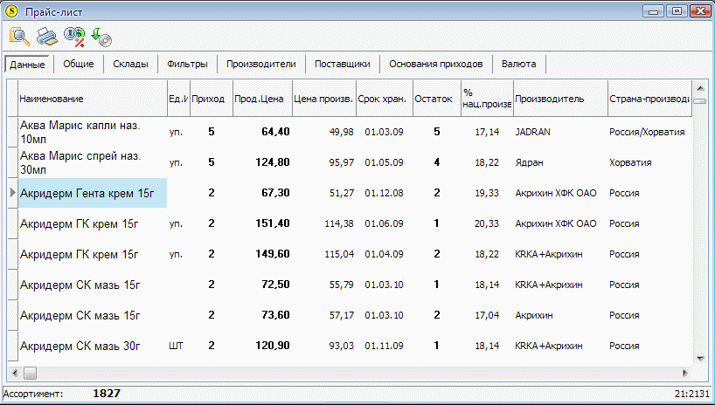Click horizontal scrollbar right arrow
This screenshot has height=405, width=715.
click(685, 373)
